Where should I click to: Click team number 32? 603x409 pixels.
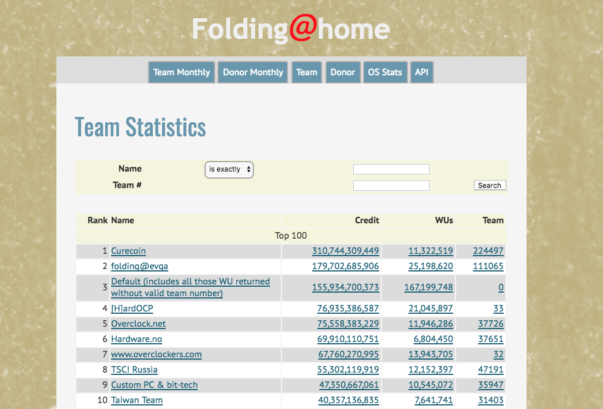tap(498, 354)
